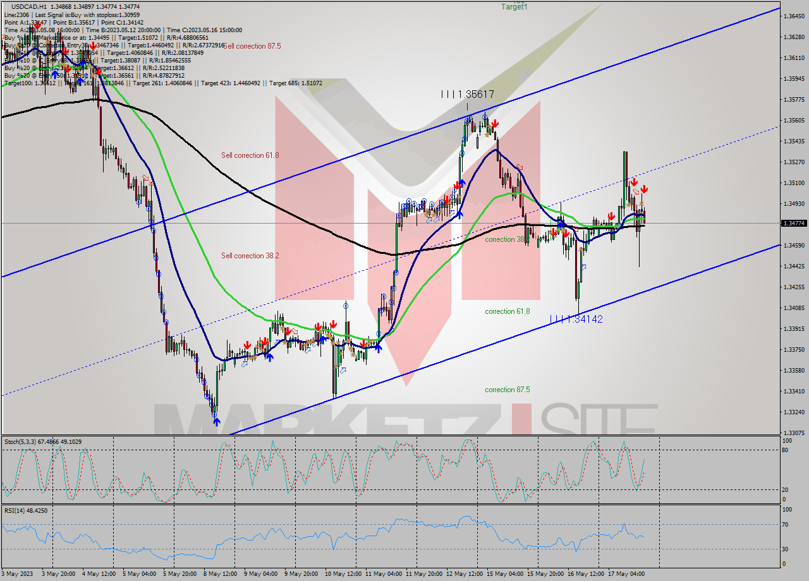
Task: Click 1.33240 on the price scale
Action: (x=794, y=412)
